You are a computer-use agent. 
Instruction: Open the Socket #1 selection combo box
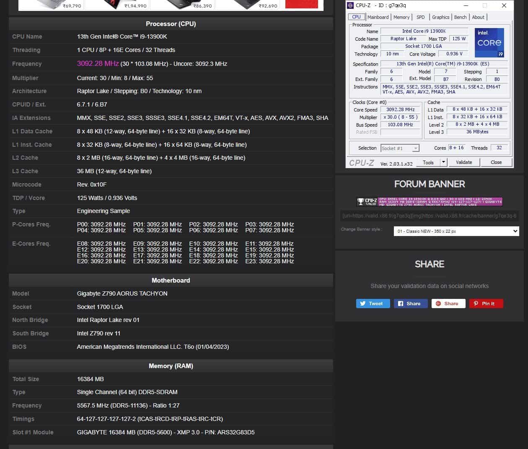[399, 148]
